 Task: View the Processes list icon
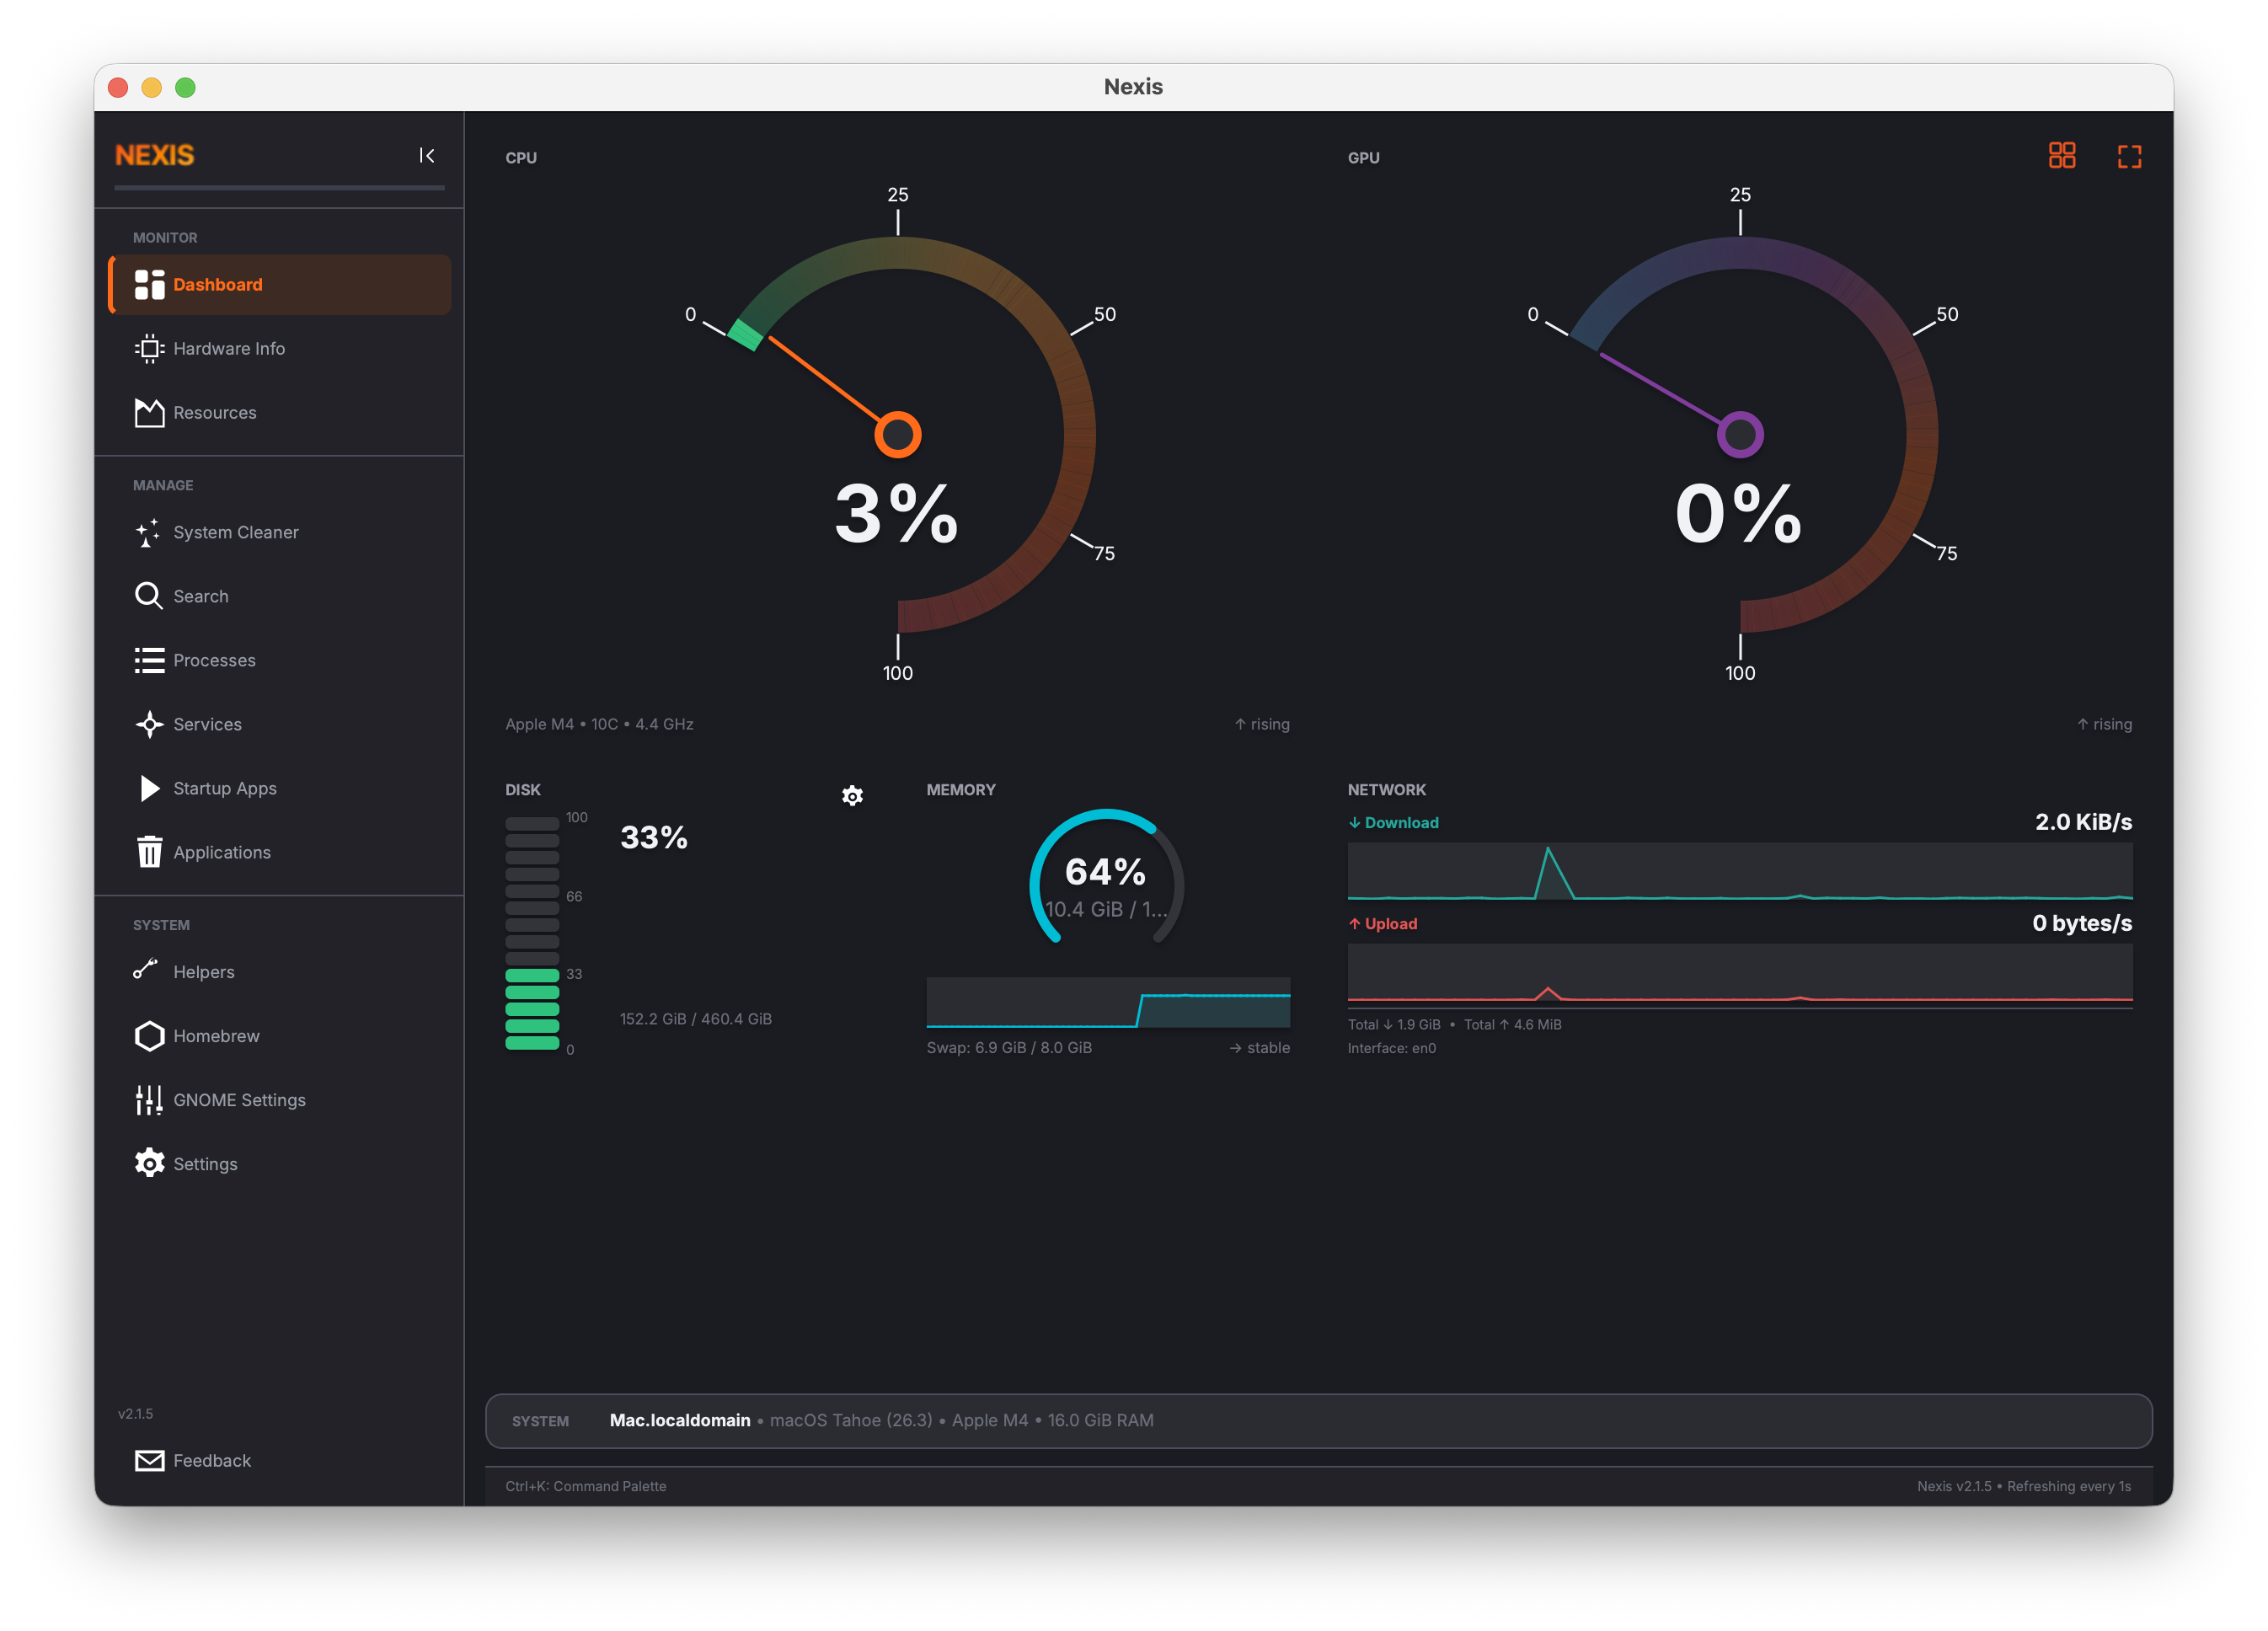(148, 660)
